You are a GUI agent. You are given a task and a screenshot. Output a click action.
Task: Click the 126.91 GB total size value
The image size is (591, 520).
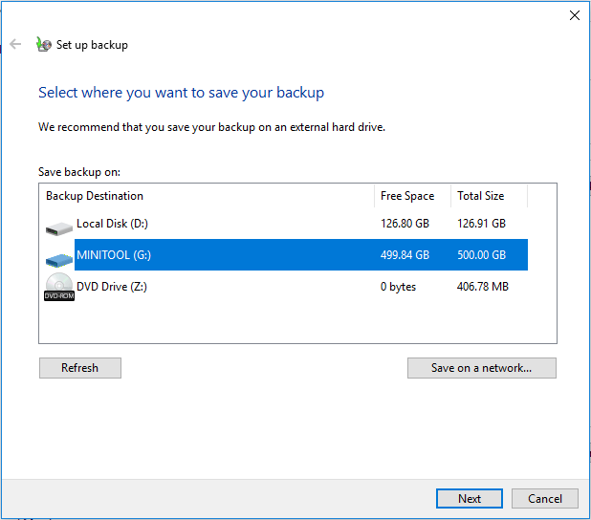(x=481, y=224)
